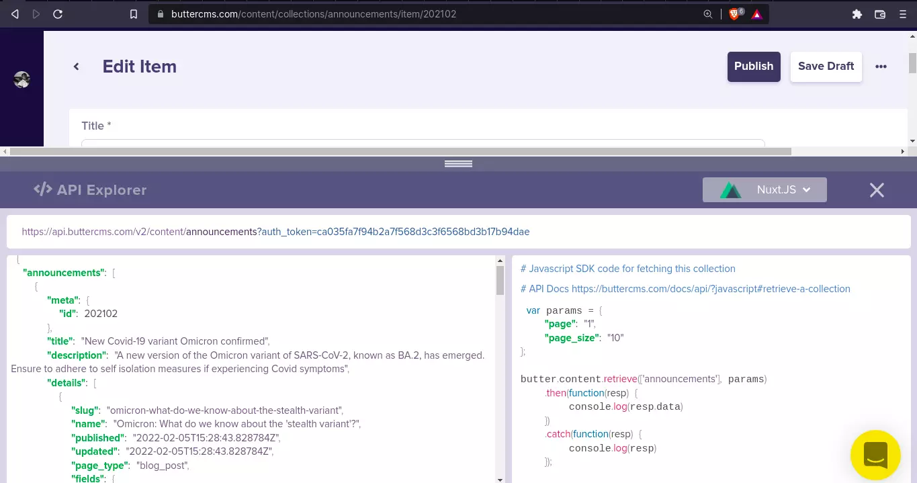Viewport: 917px width, 483px height.
Task: Click the page vertical scrollbar thumb
Action: 912,62
